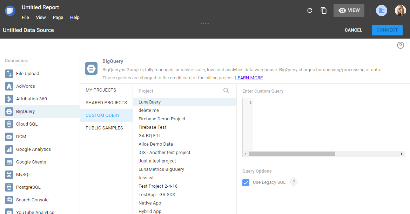Click the large BigQuery header icon
Screen dimensions: 410x214
pyautogui.click(x=91, y=68)
